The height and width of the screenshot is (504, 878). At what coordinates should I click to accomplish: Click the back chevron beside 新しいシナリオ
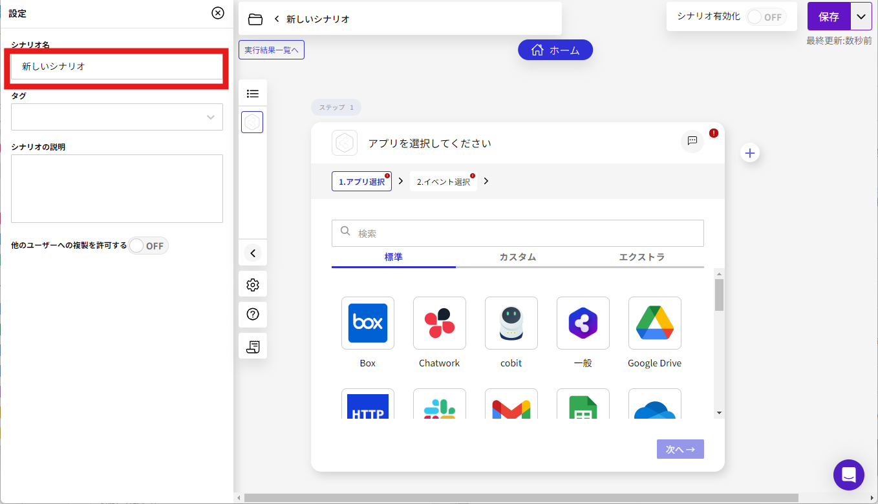(x=277, y=19)
